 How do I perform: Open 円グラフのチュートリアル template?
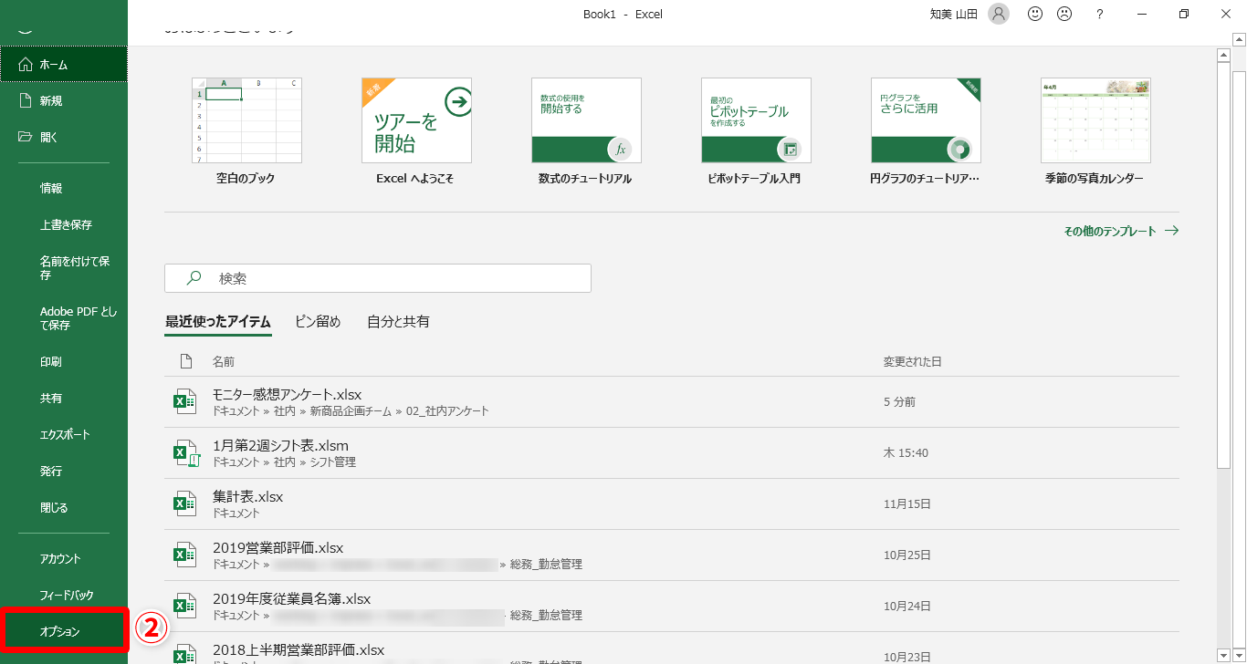click(925, 132)
